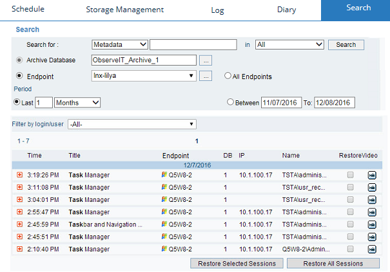Click Restore Selected Sessions button
Screen dimensions: 390x272
point(237,264)
